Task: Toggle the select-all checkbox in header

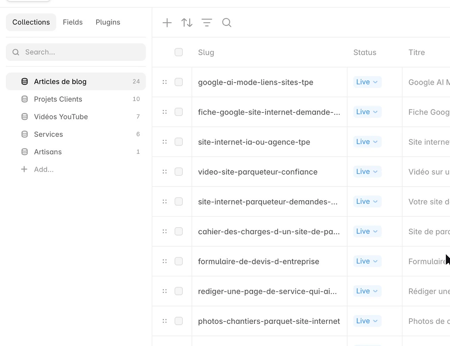Action: (x=179, y=52)
